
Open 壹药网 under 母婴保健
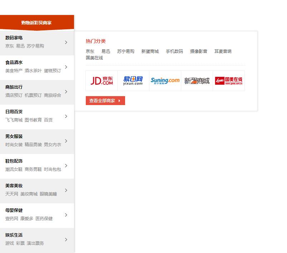coord(11,219)
